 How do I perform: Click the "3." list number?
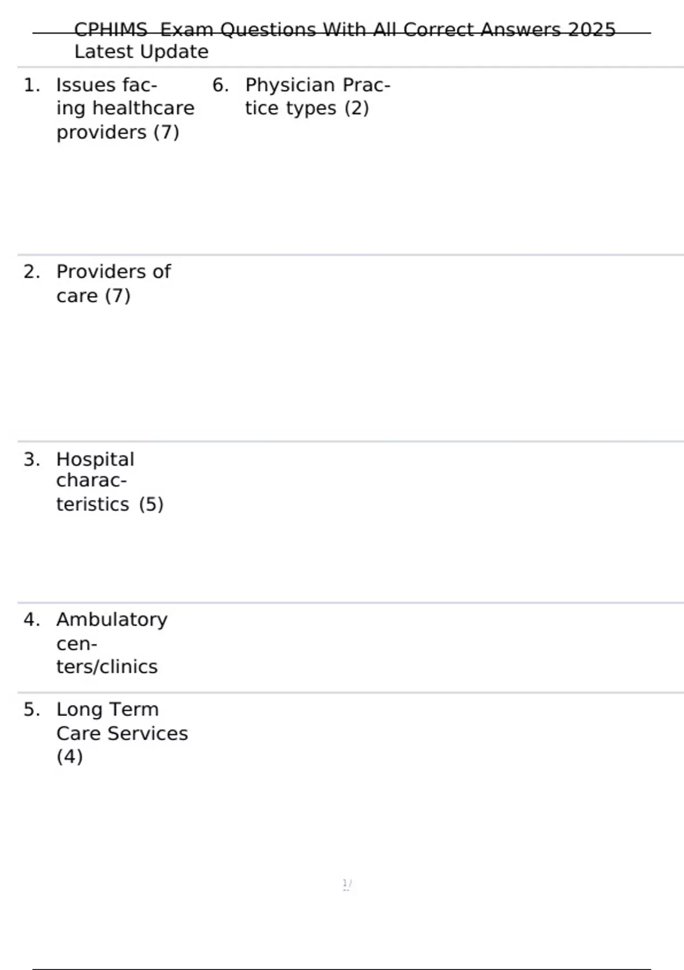click(32, 459)
